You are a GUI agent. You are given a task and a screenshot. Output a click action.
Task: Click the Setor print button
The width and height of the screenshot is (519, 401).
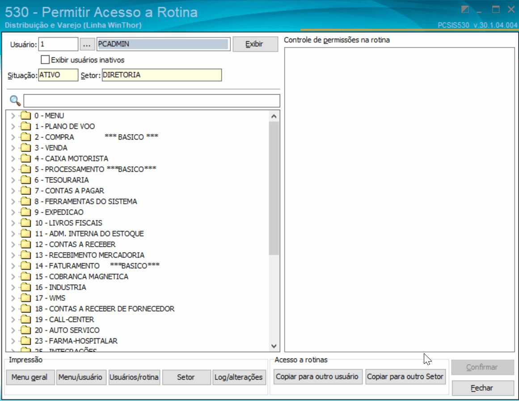tap(186, 377)
